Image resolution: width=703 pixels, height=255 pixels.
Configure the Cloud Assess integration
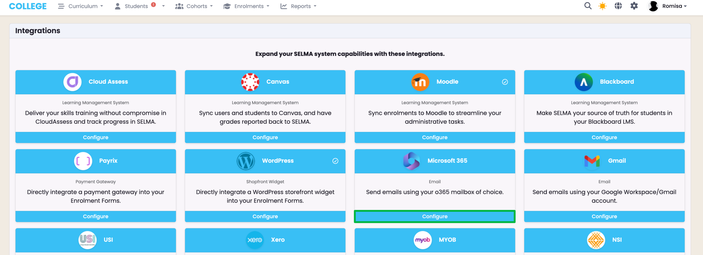tap(96, 137)
